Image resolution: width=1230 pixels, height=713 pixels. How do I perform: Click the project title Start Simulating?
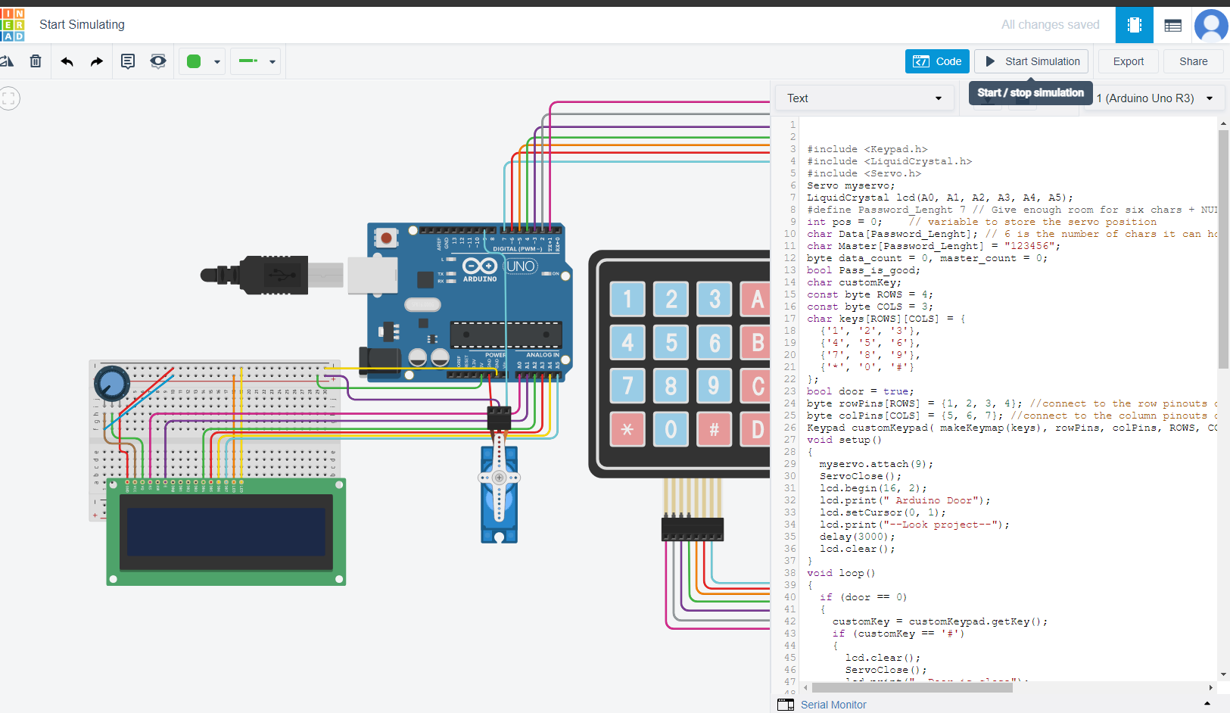point(82,25)
